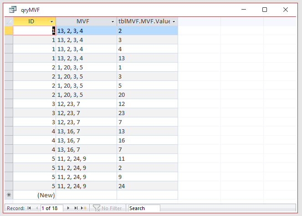Click the qryMVF query window icon
The image size is (302, 216).
point(13,10)
